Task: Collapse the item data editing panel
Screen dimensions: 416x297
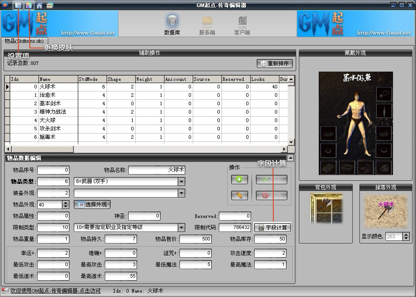Action: pyautogui.click(x=290, y=158)
